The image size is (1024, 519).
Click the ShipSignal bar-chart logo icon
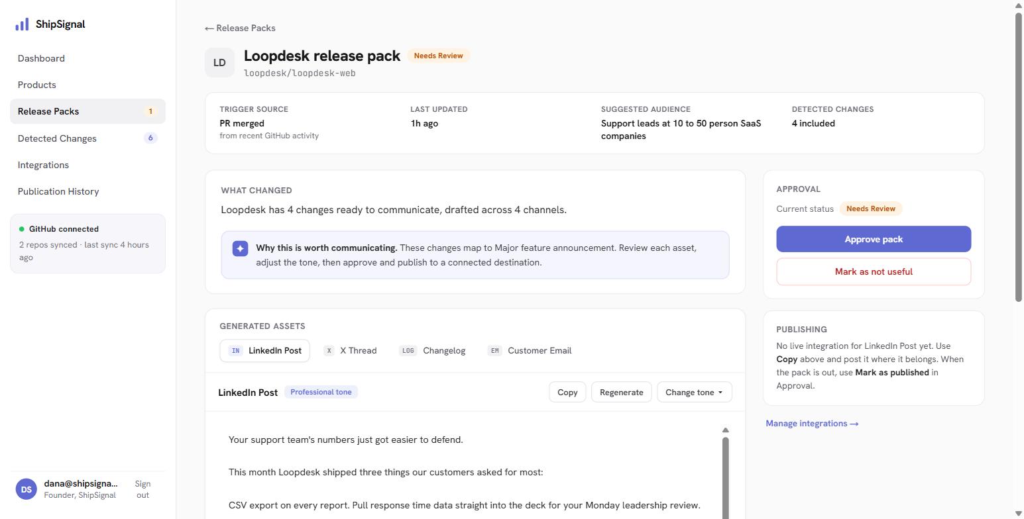22,24
